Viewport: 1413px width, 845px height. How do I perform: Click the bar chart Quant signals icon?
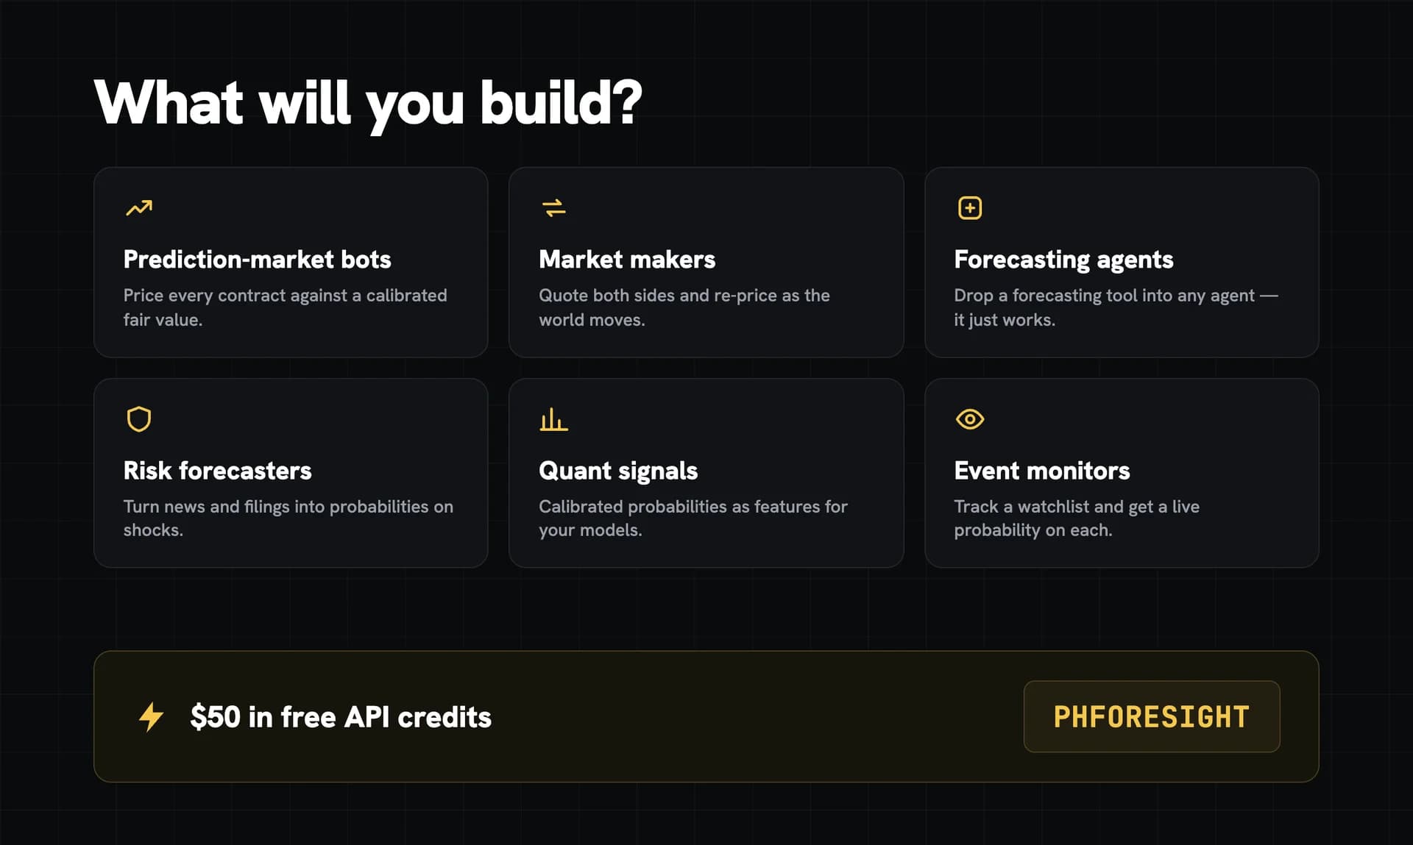(x=553, y=419)
